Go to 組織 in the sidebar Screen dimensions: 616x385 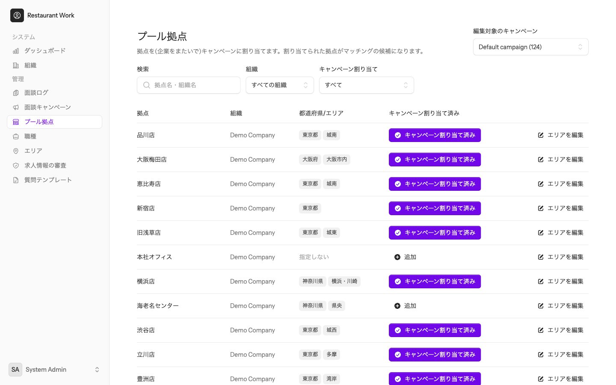pos(55,65)
